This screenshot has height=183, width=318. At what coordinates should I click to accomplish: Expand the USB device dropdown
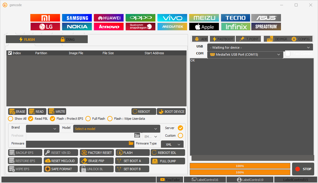(x=260, y=47)
